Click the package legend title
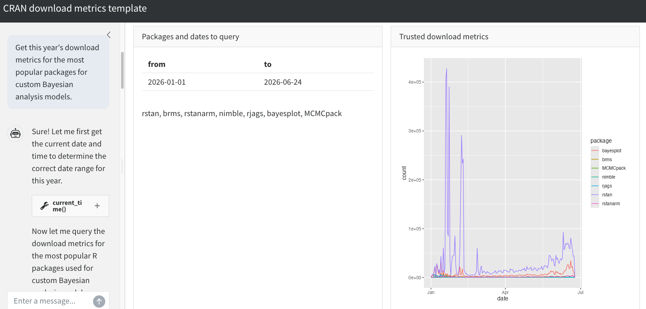The width and height of the screenshot is (646, 309). (601, 141)
